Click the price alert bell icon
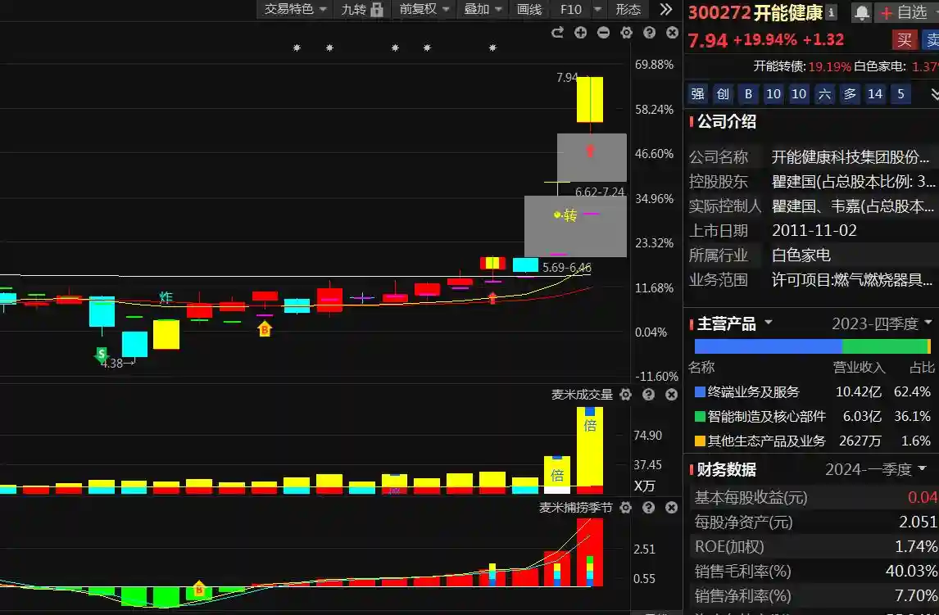The width and height of the screenshot is (939, 615). 862,12
